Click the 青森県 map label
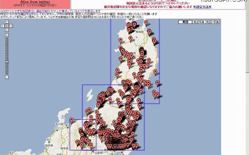This screenshot has width=249, height=155. point(139,32)
